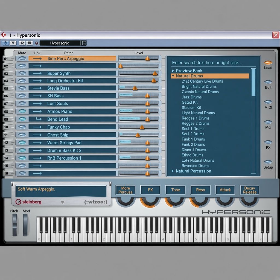
Task: Open the FX page button
Action: click(268, 142)
